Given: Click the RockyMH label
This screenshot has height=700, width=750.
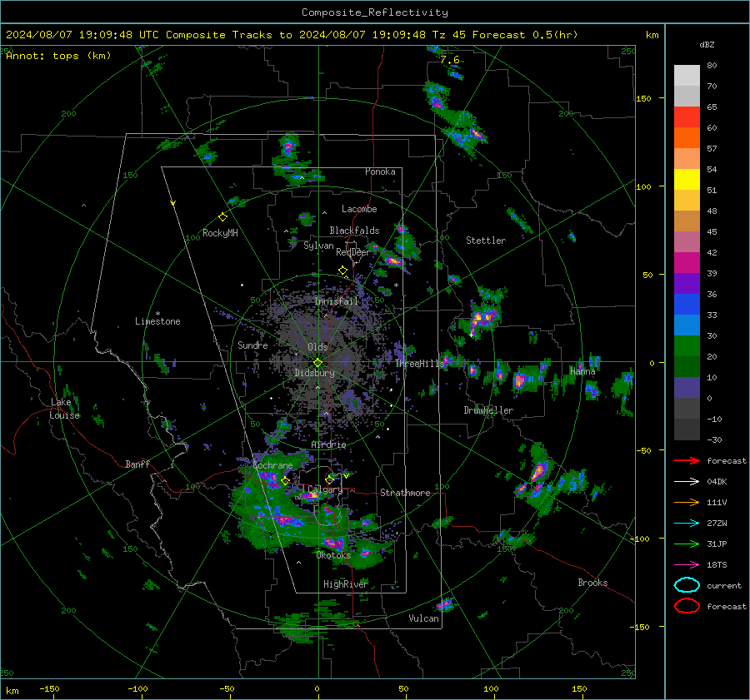Looking at the screenshot, I should tap(220, 233).
